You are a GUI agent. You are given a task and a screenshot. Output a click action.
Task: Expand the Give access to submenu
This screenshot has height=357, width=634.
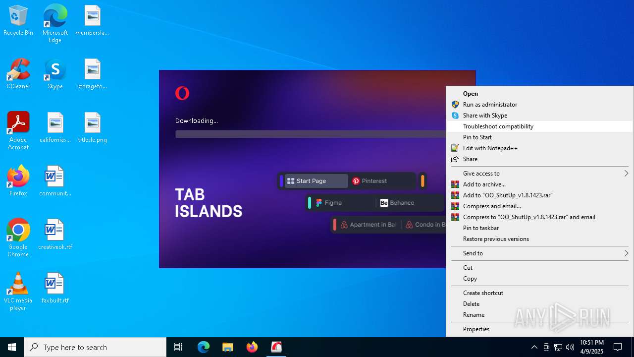click(540, 174)
